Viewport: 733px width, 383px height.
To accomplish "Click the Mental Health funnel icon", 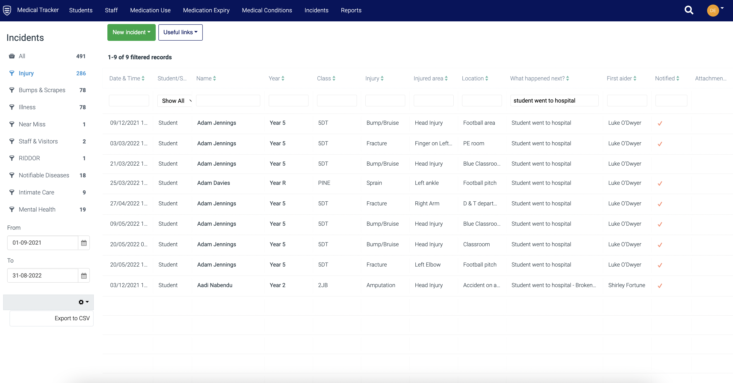I will [x=12, y=209].
